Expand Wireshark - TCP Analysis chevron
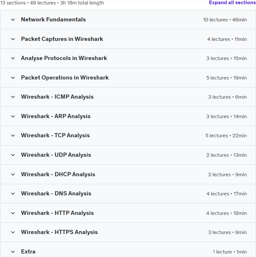 point(13,136)
